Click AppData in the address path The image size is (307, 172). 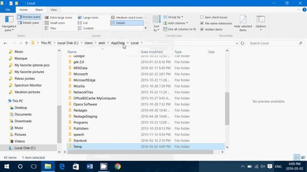[118, 43]
